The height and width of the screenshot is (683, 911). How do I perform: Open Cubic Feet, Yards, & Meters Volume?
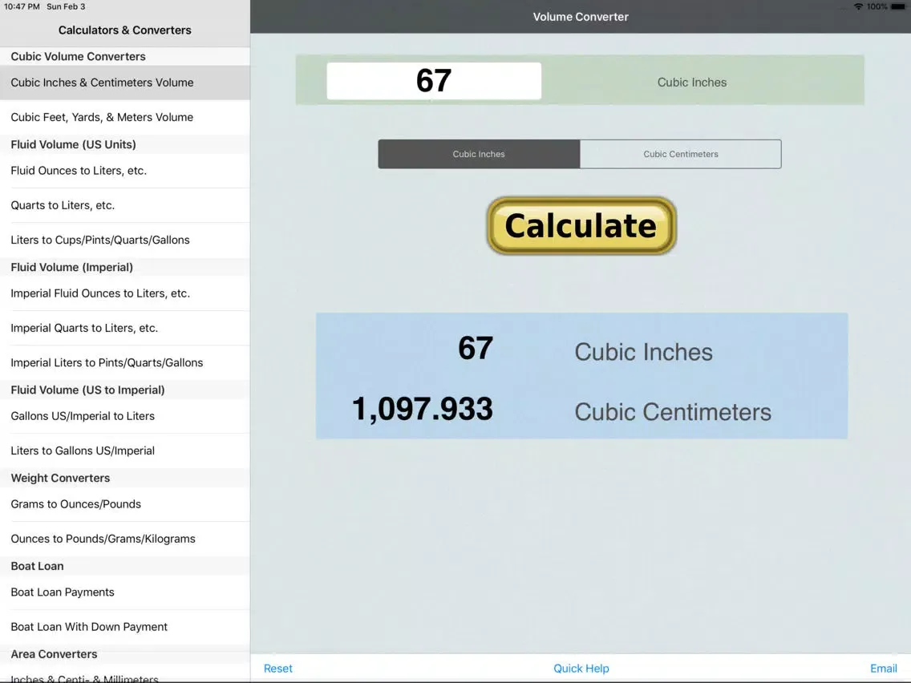point(125,117)
